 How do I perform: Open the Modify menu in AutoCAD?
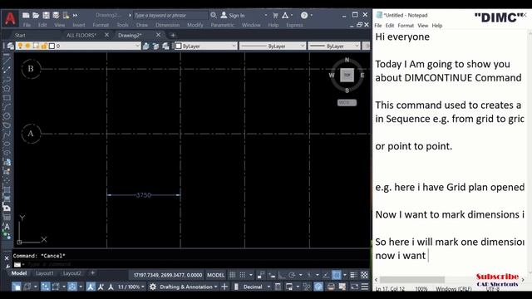[195, 25]
